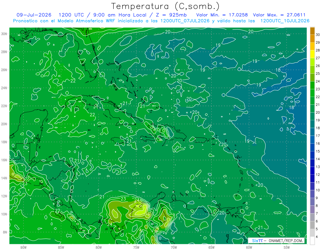Click the legend value '25'
The width and height of the screenshot is (325, 251).
[318, 73]
